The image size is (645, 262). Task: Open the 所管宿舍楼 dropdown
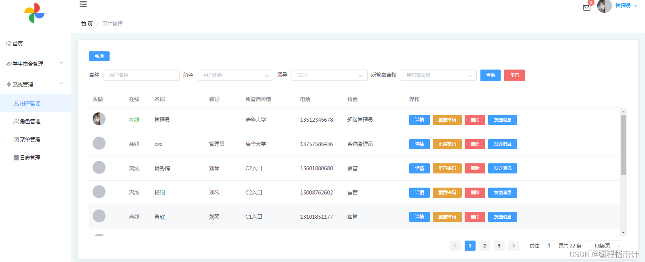click(x=438, y=75)
